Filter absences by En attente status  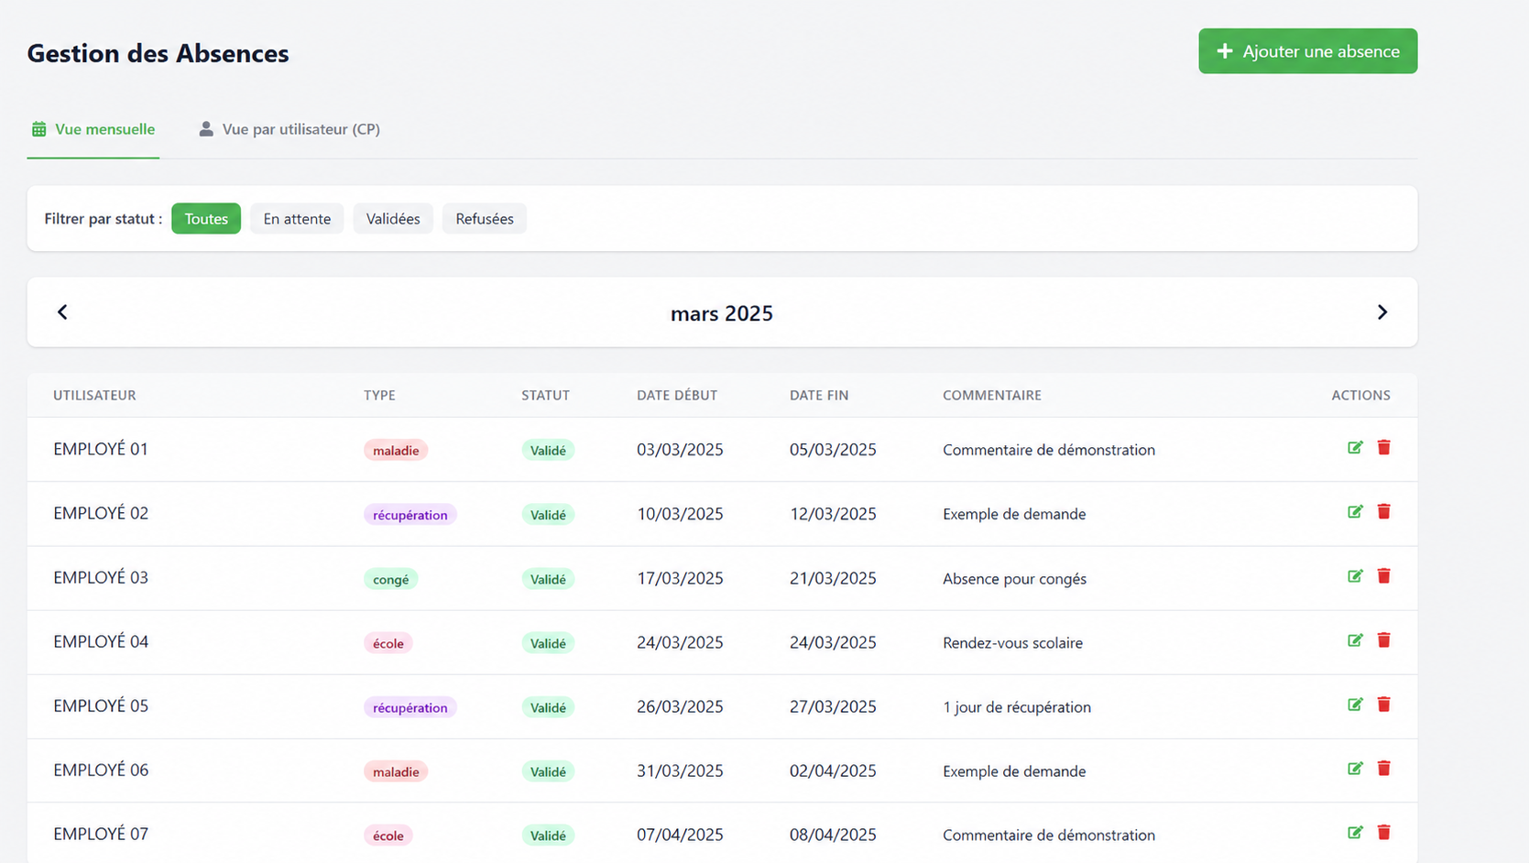(297, 218)
